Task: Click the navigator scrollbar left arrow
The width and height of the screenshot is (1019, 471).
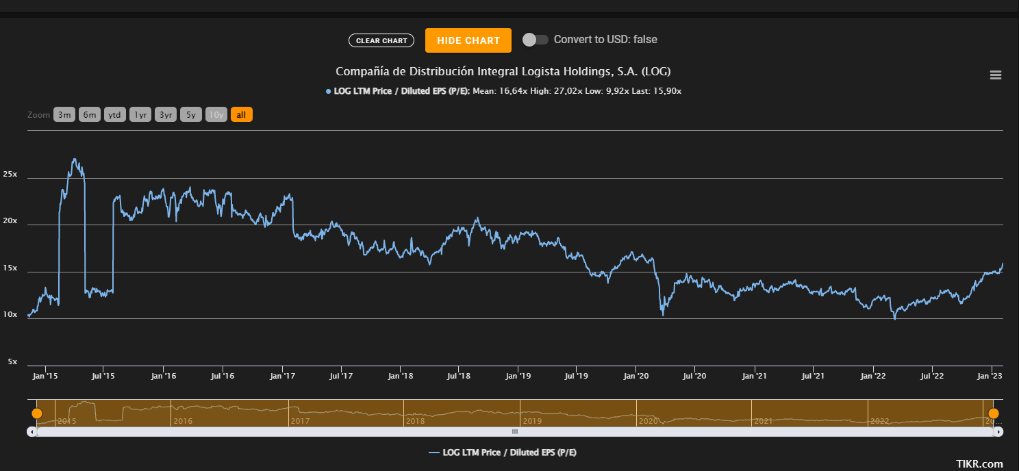Action: tap(32, 432)
